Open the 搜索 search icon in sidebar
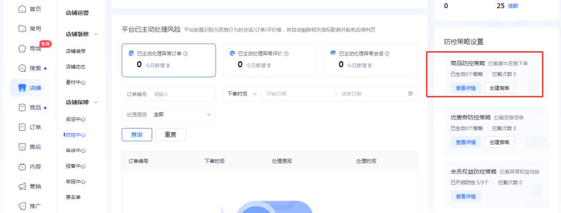The height and width of the screenshot is (213, 561). coord(22,68)
